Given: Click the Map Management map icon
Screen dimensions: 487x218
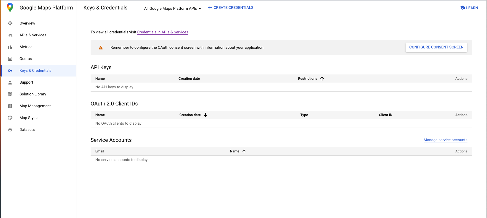Looking at the screenshot, I should coord(10,106).
